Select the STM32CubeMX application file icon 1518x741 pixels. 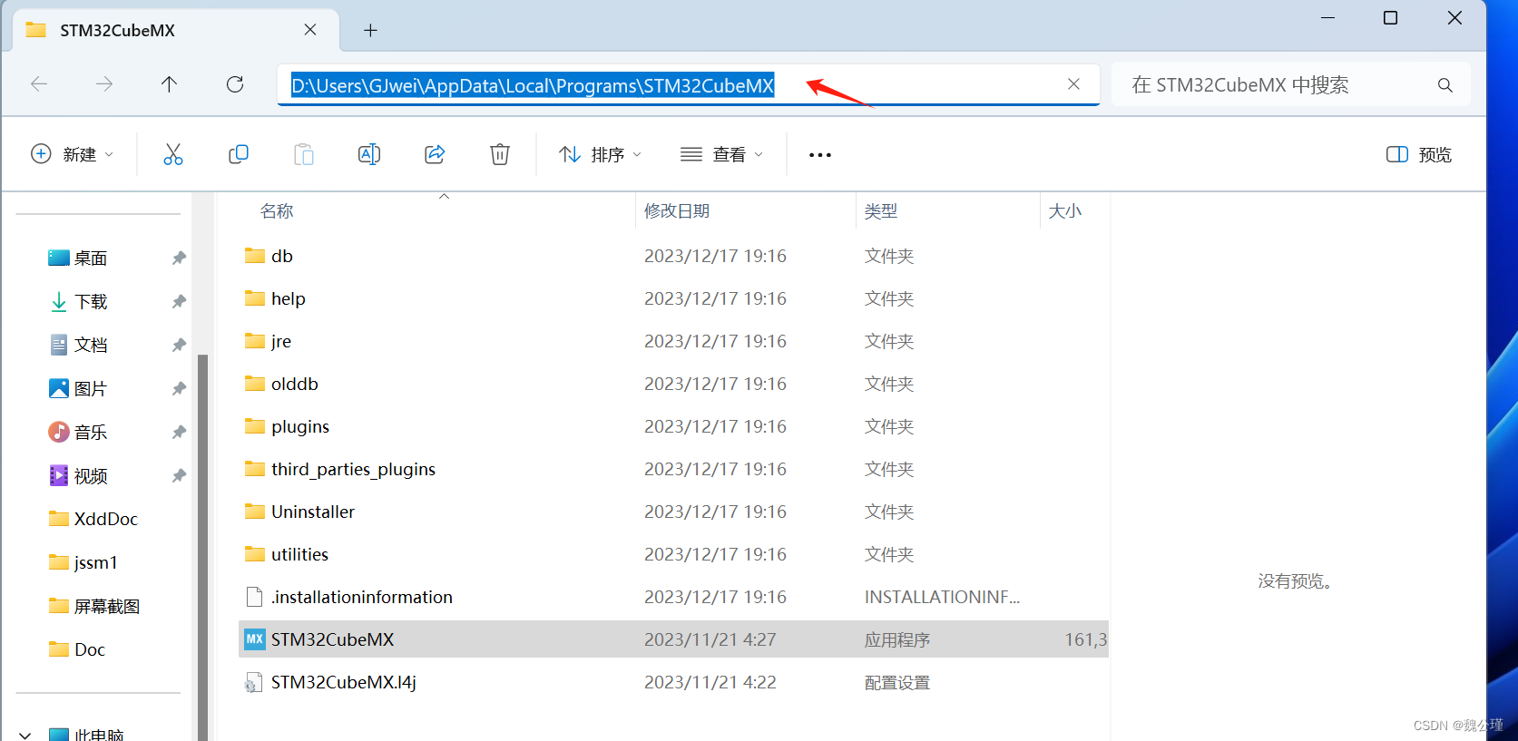[x=255, y=639]
